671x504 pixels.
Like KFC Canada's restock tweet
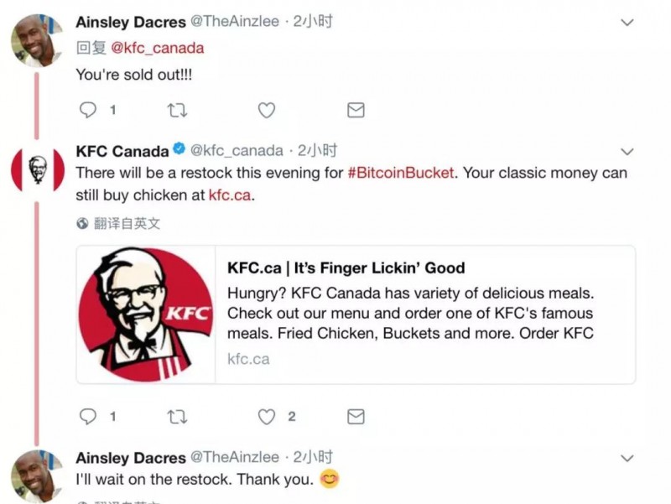pos(267,416)
